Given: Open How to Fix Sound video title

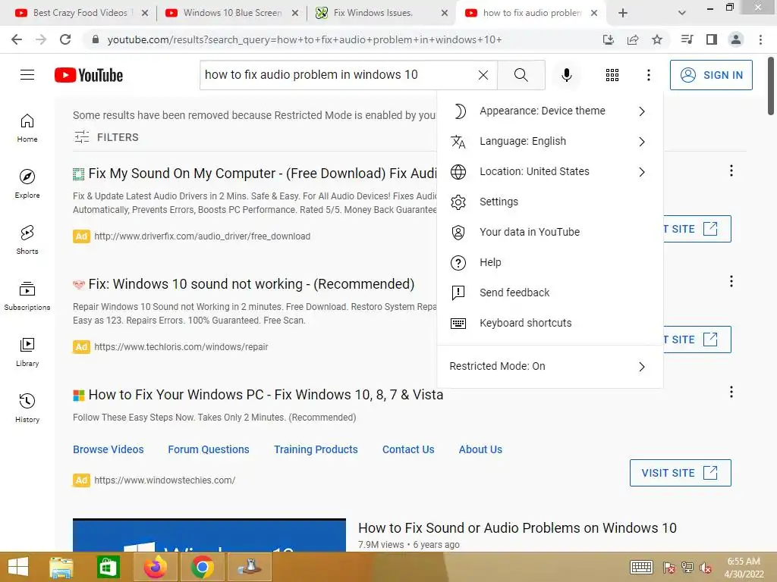Looking at the screenshot, I should (517, 527).
